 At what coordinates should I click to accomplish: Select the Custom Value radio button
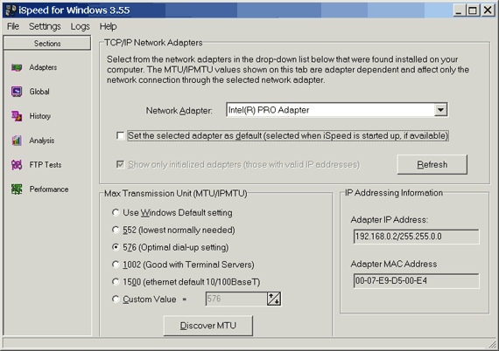pyautogui.click(x=116, y=299)
